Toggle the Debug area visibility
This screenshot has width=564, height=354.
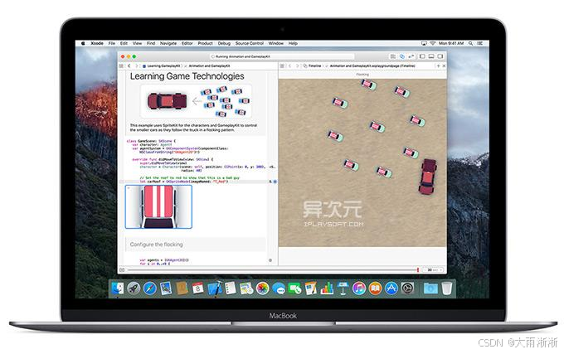(x=431, y=56)
